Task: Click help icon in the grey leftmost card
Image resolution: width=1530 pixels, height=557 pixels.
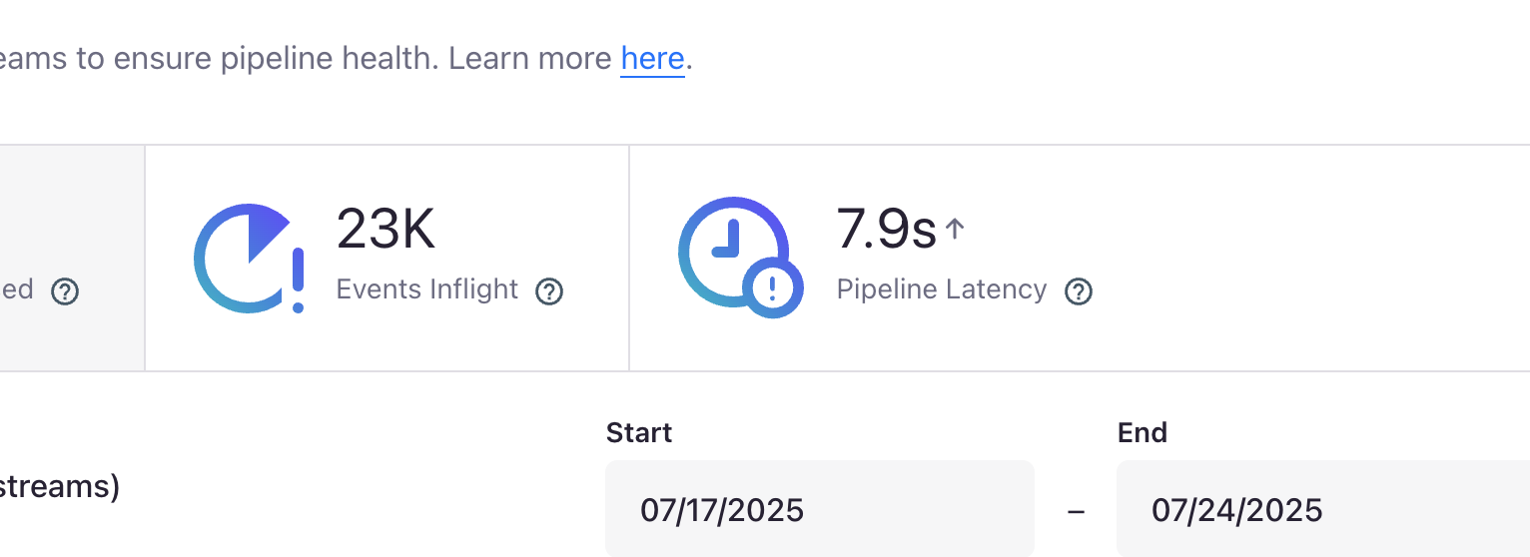Action: point(65,291)
